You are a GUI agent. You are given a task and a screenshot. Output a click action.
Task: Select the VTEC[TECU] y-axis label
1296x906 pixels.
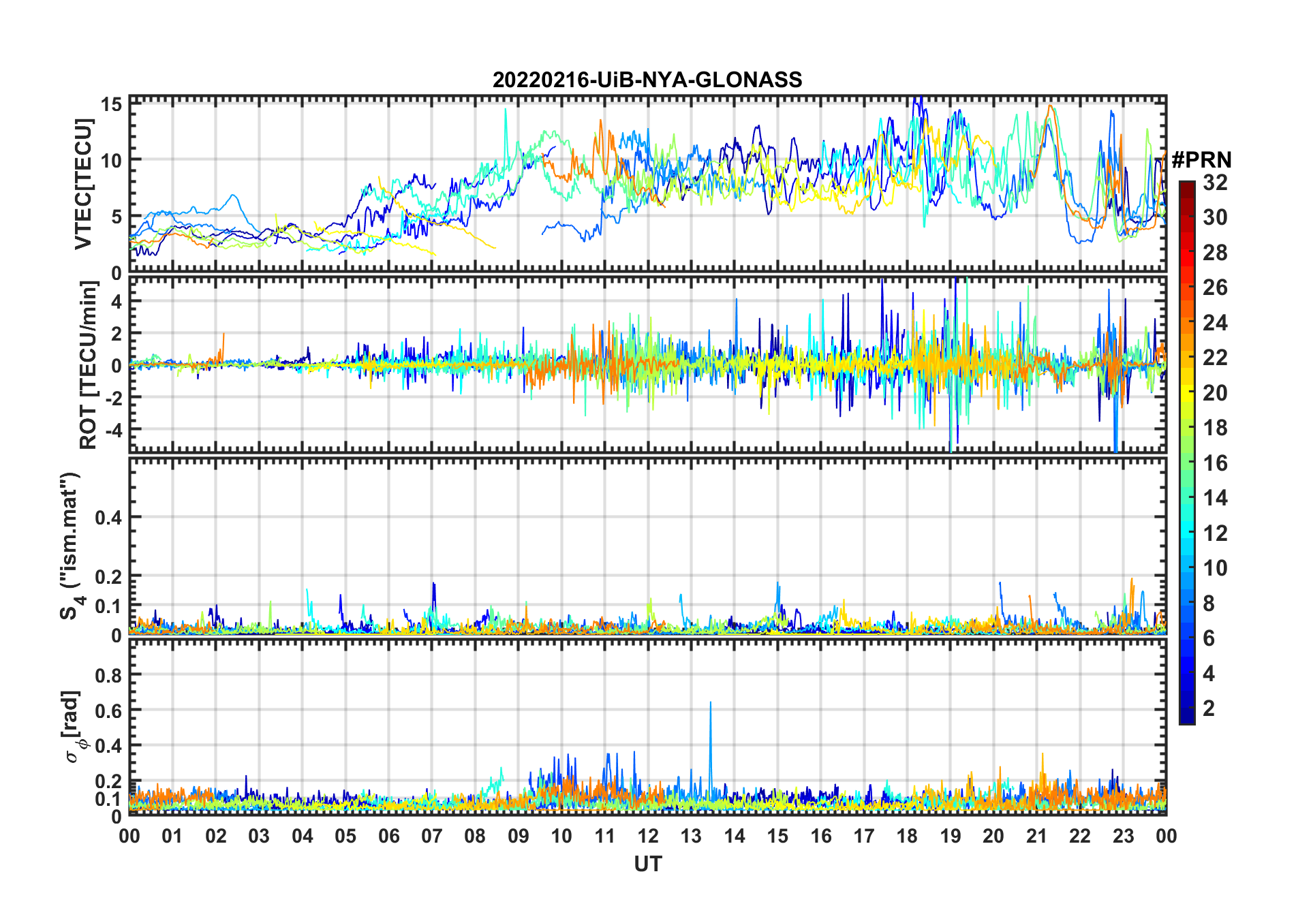pos(83,184)
